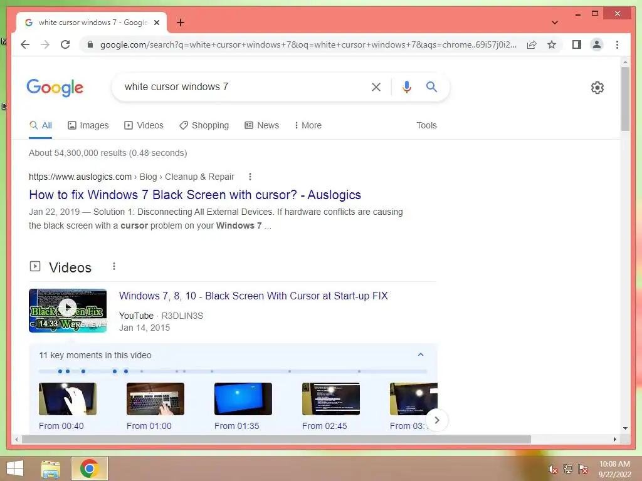Image resolution: width=642 pixels, height=481 pixels.
Task: Switch to the Shopping tab
Action: click(204, 125)
